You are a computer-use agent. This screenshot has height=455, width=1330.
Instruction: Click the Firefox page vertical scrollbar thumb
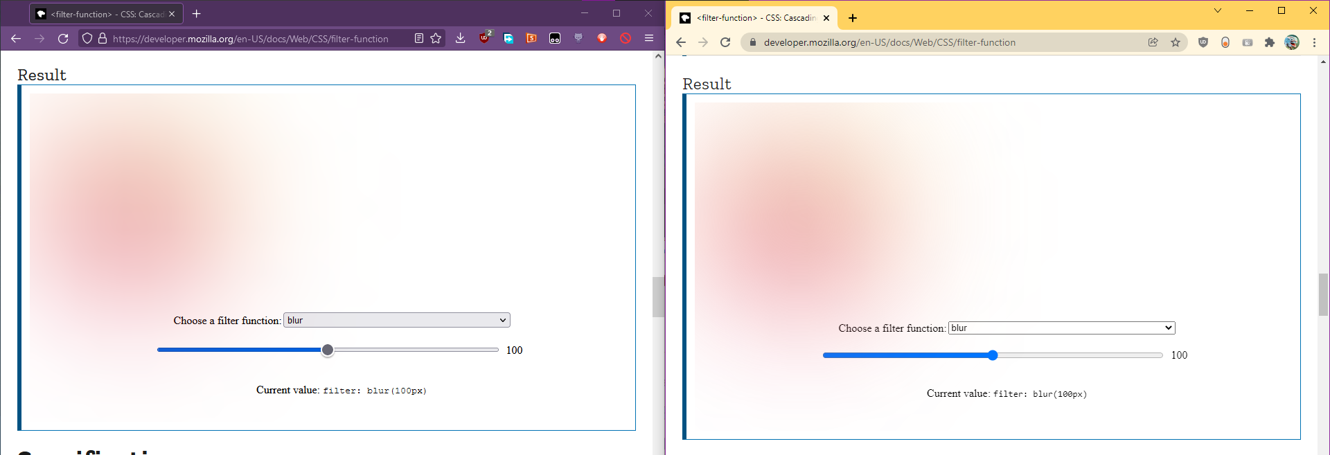pos(658,297)
